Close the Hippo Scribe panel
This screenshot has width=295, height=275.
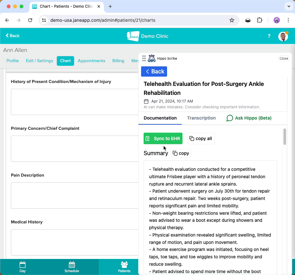point(284,59)
